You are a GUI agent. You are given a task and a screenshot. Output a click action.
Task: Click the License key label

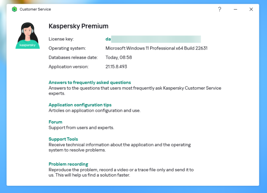point(61,39)
